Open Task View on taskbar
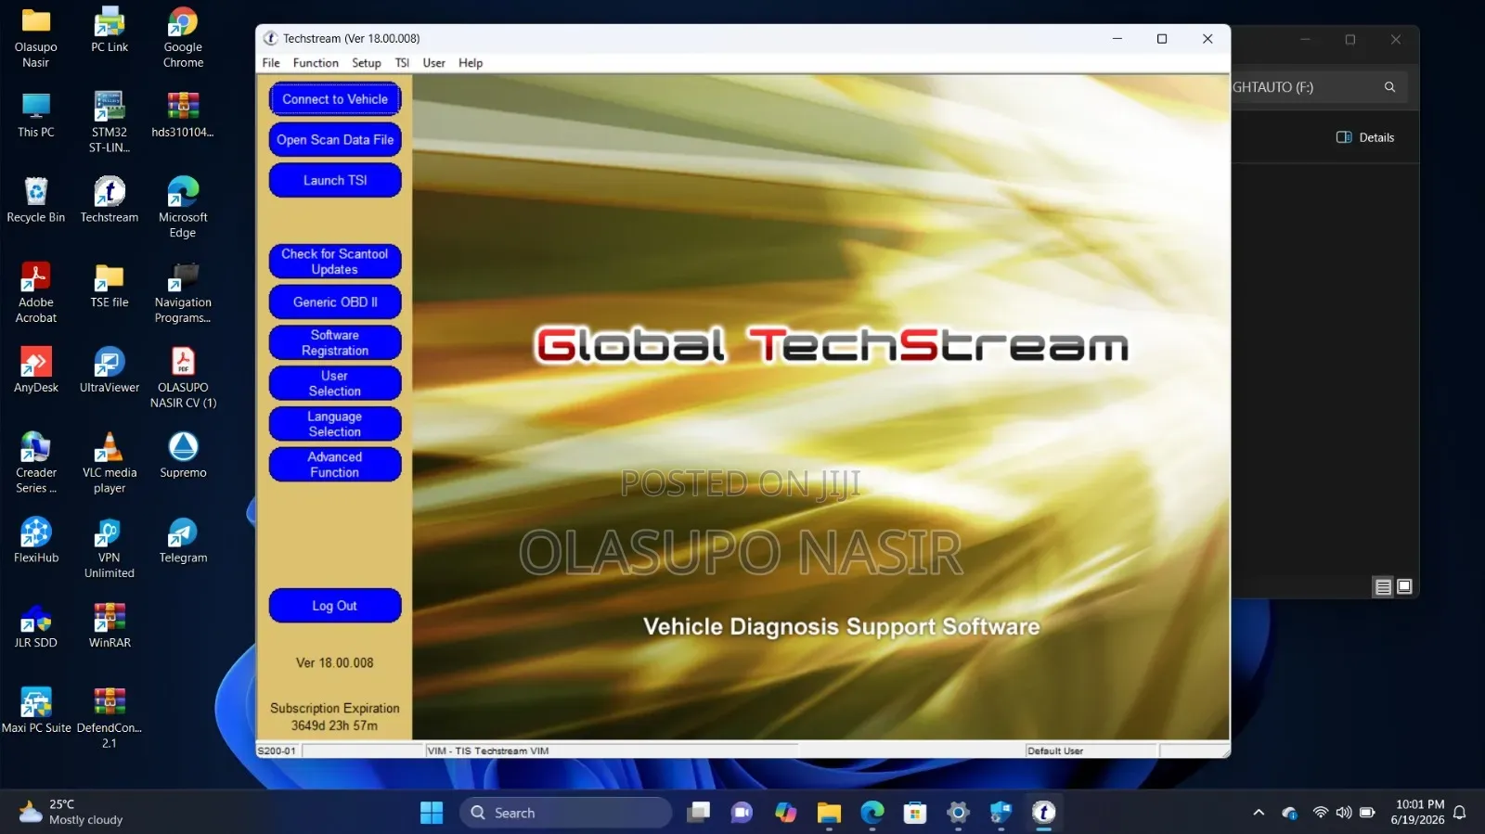The height and width of the screenshot is (834, 1485). pyautogui.click(x=699, y=813)
